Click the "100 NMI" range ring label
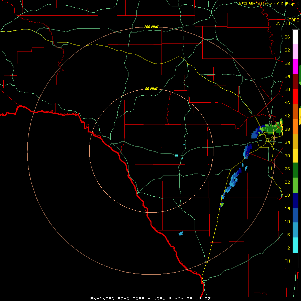The image size is (301, 301). point(151,27)
